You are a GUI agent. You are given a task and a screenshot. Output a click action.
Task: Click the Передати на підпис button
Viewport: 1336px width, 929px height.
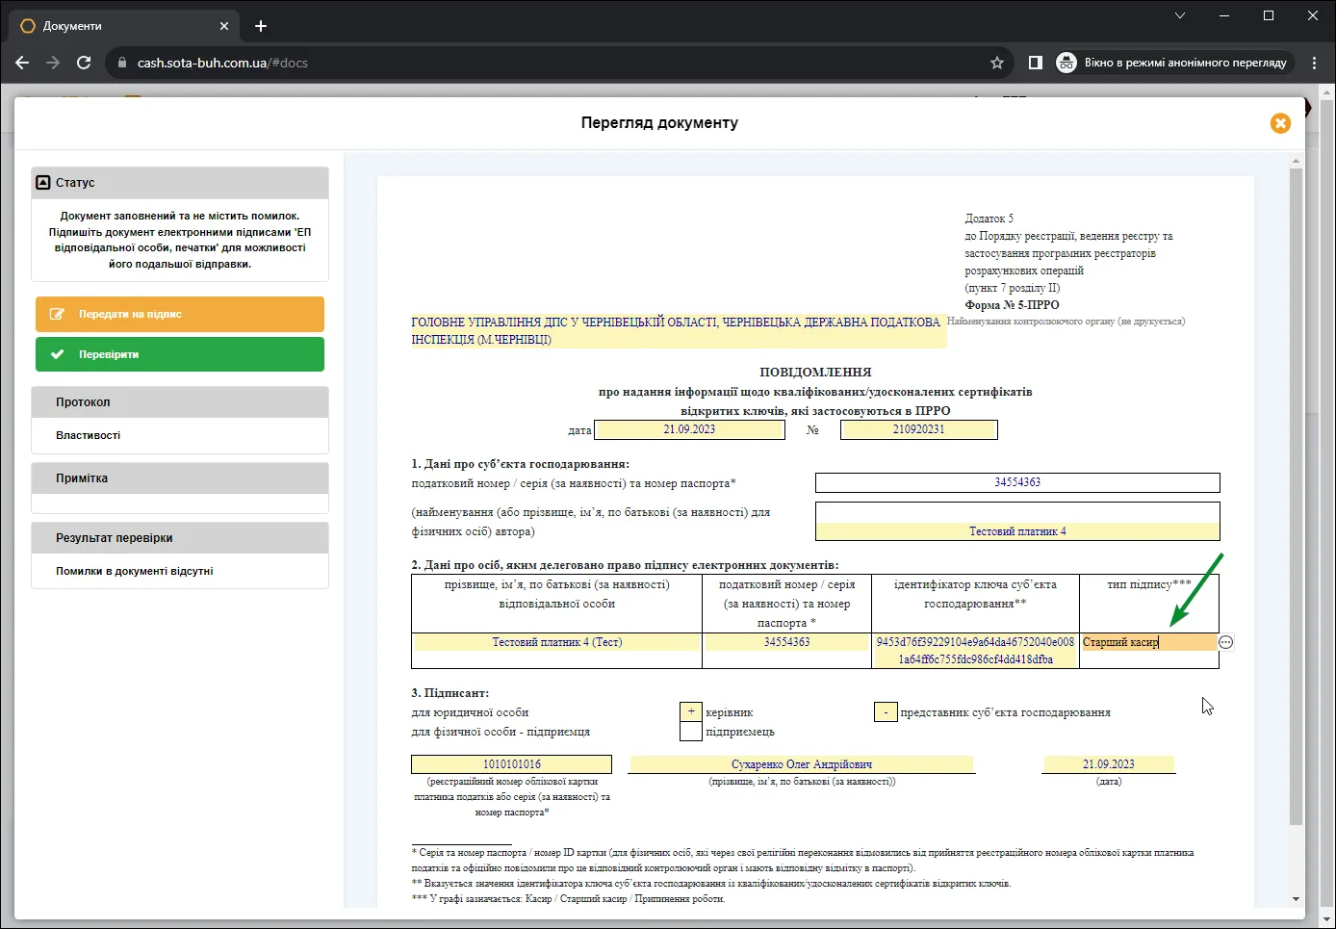(x=180, y=314)
